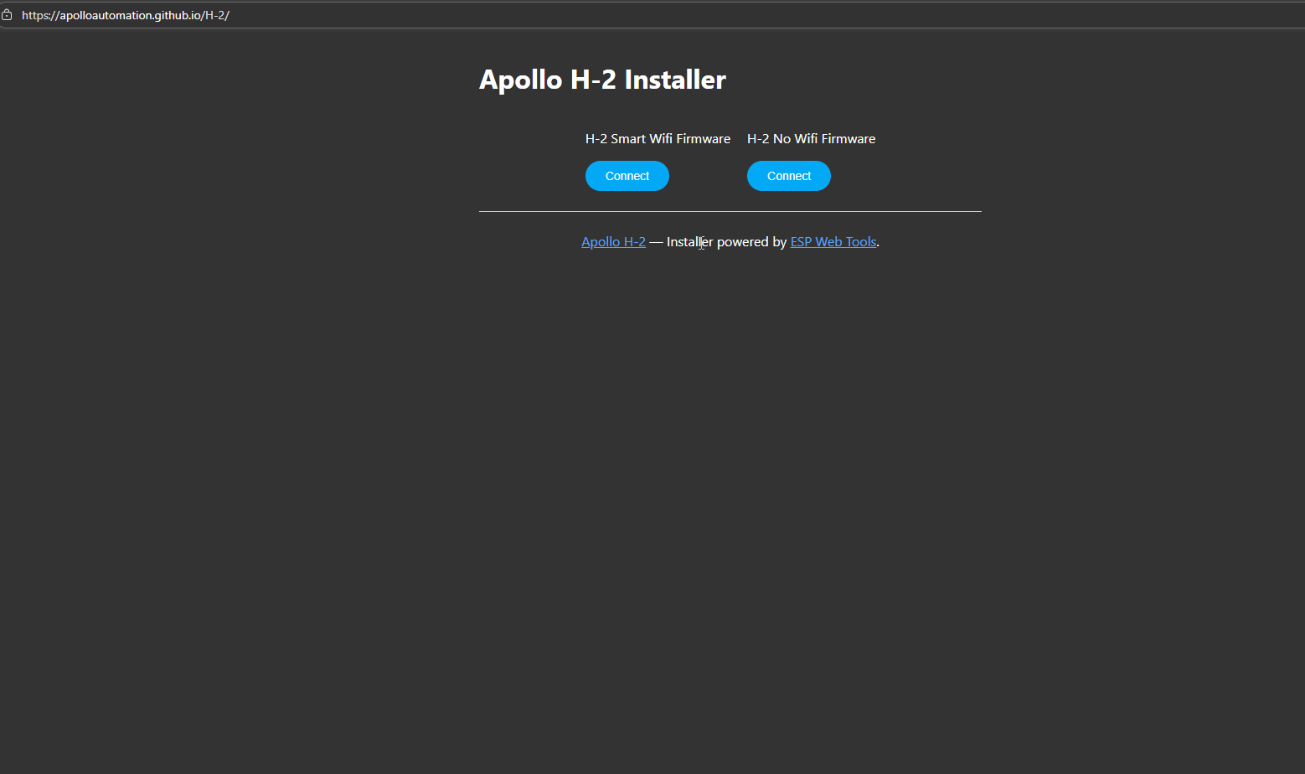Click the "/H-2/" path in the URL
The image size is (1305, 774).
(x=216, y=15)
